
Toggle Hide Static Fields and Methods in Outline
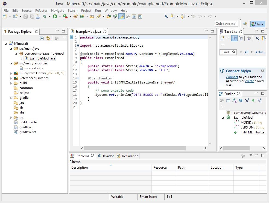click(247, 101)
